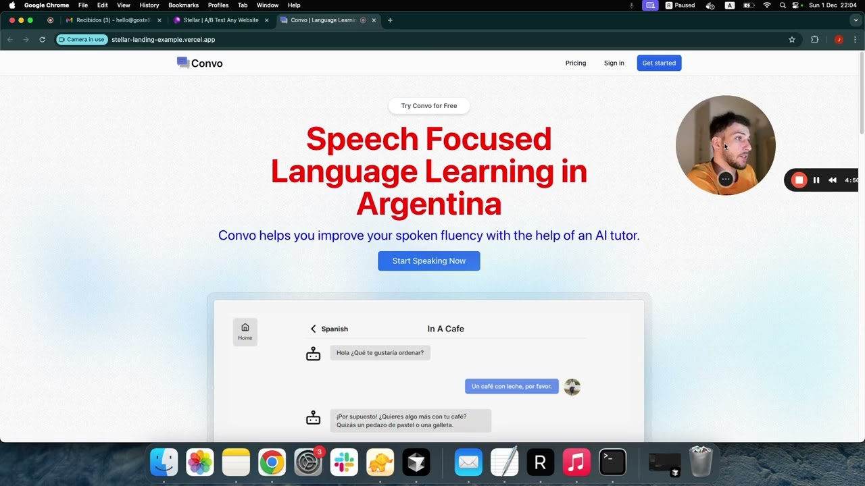The width and height of the screenshot is (865, 486).
Task: Open the Profiles menu
Action: (x=218, y=5)
